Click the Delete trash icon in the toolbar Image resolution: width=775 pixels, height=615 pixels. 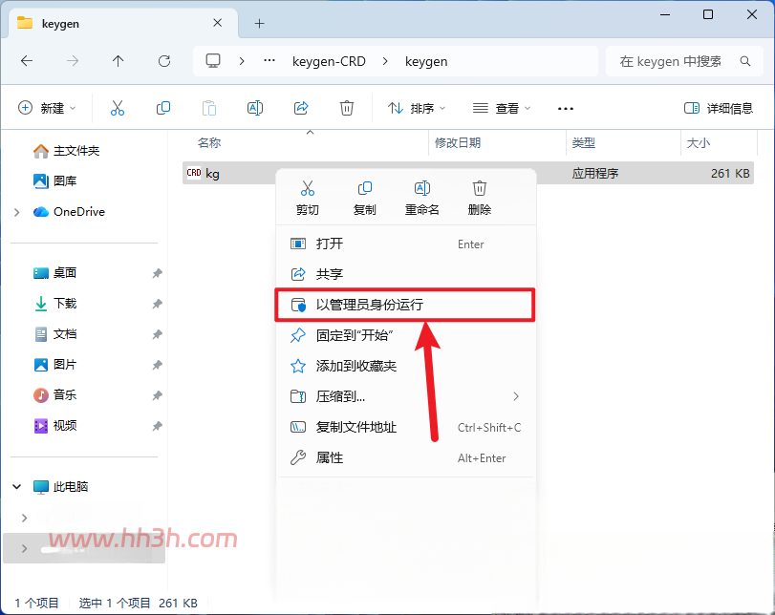(x=347, y=108)
